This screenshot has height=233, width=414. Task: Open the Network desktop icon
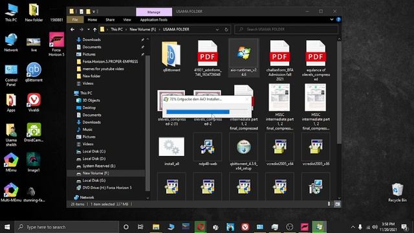click(11, 42)
